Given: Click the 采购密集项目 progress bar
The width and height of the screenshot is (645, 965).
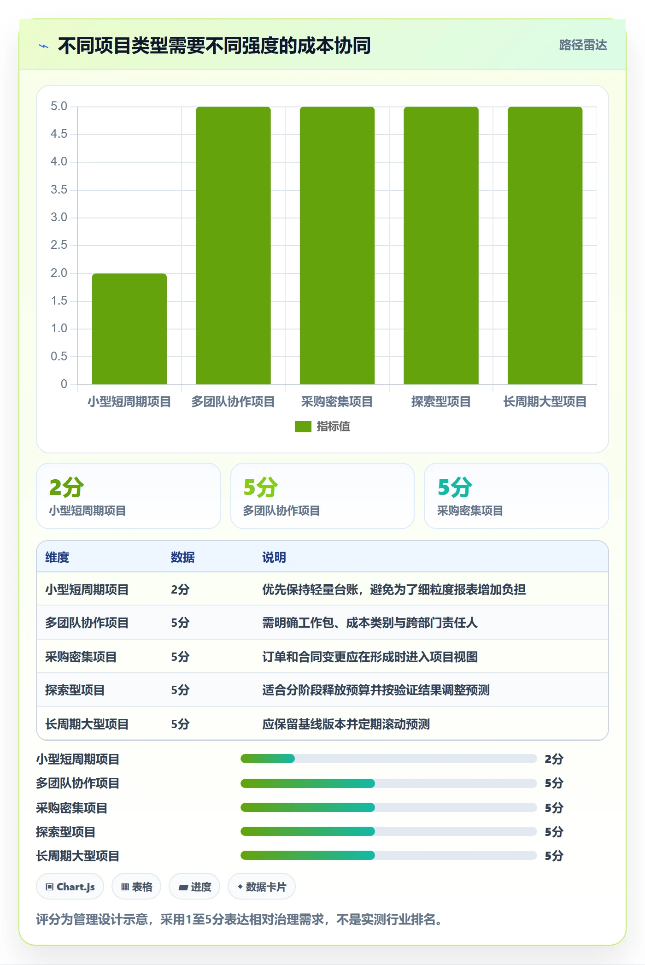Looking at the screenshot, I should click(x=388, y=807).
